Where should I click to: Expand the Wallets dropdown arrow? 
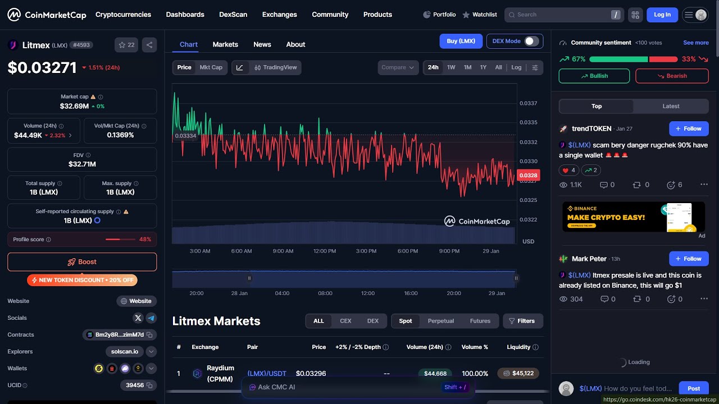tap(151, 369)
